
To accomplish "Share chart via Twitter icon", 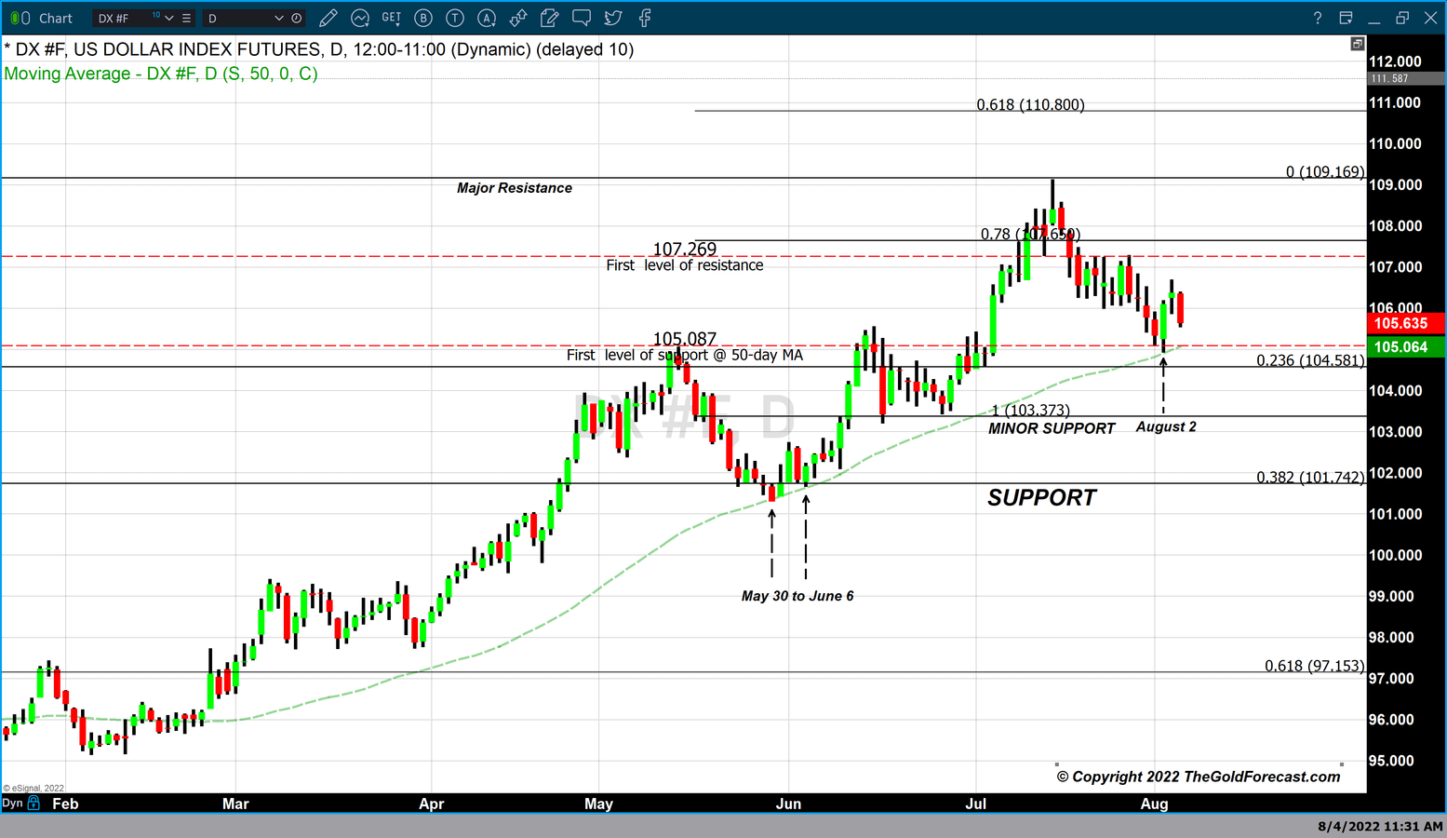I will coord(613,18).
